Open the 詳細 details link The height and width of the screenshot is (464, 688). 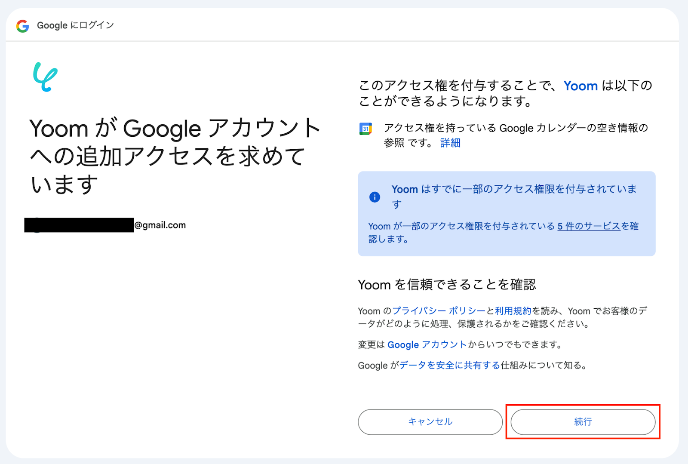(450, 143)
